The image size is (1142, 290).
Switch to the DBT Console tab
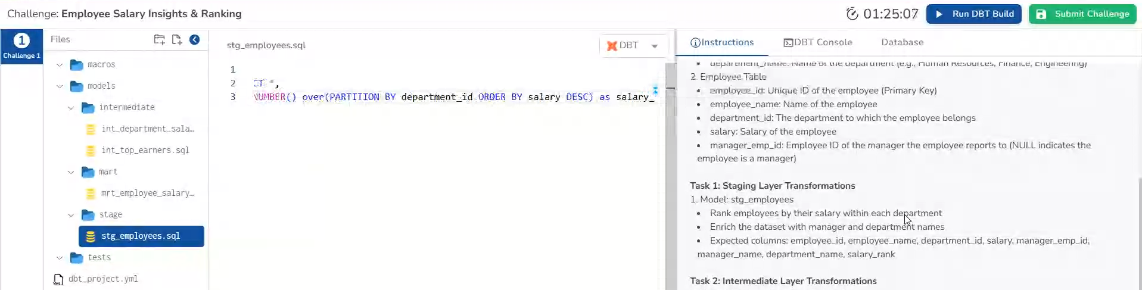(817, 42)
